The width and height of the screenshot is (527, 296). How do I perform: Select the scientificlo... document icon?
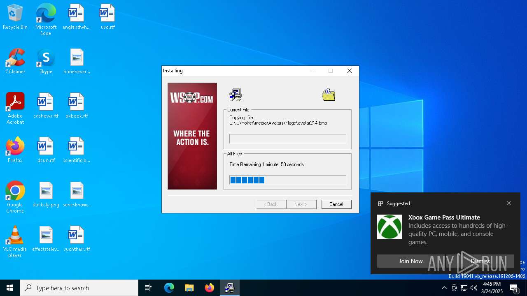[77, 150]
